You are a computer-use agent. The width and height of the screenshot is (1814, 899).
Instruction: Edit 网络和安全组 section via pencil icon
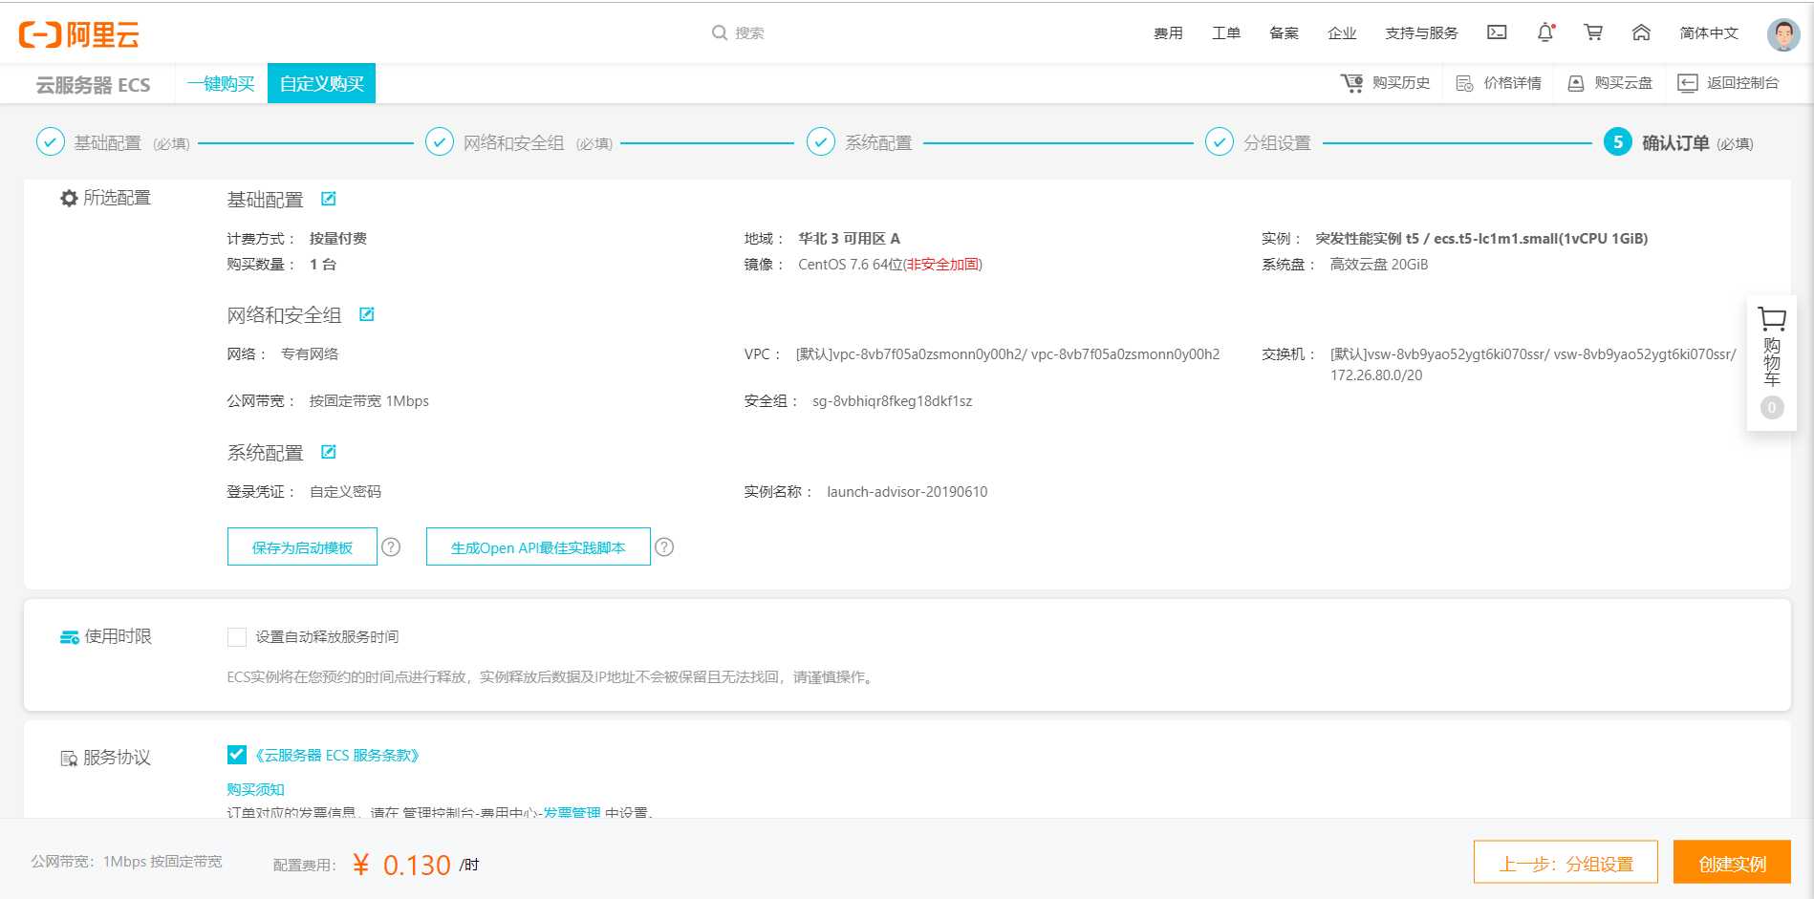click(x=366, y=314)
